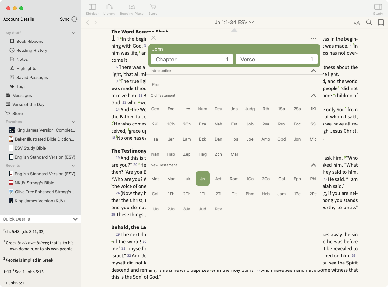388x287 pixels.
Task: Select Jud in New Testament books
Action: [202, 209]
